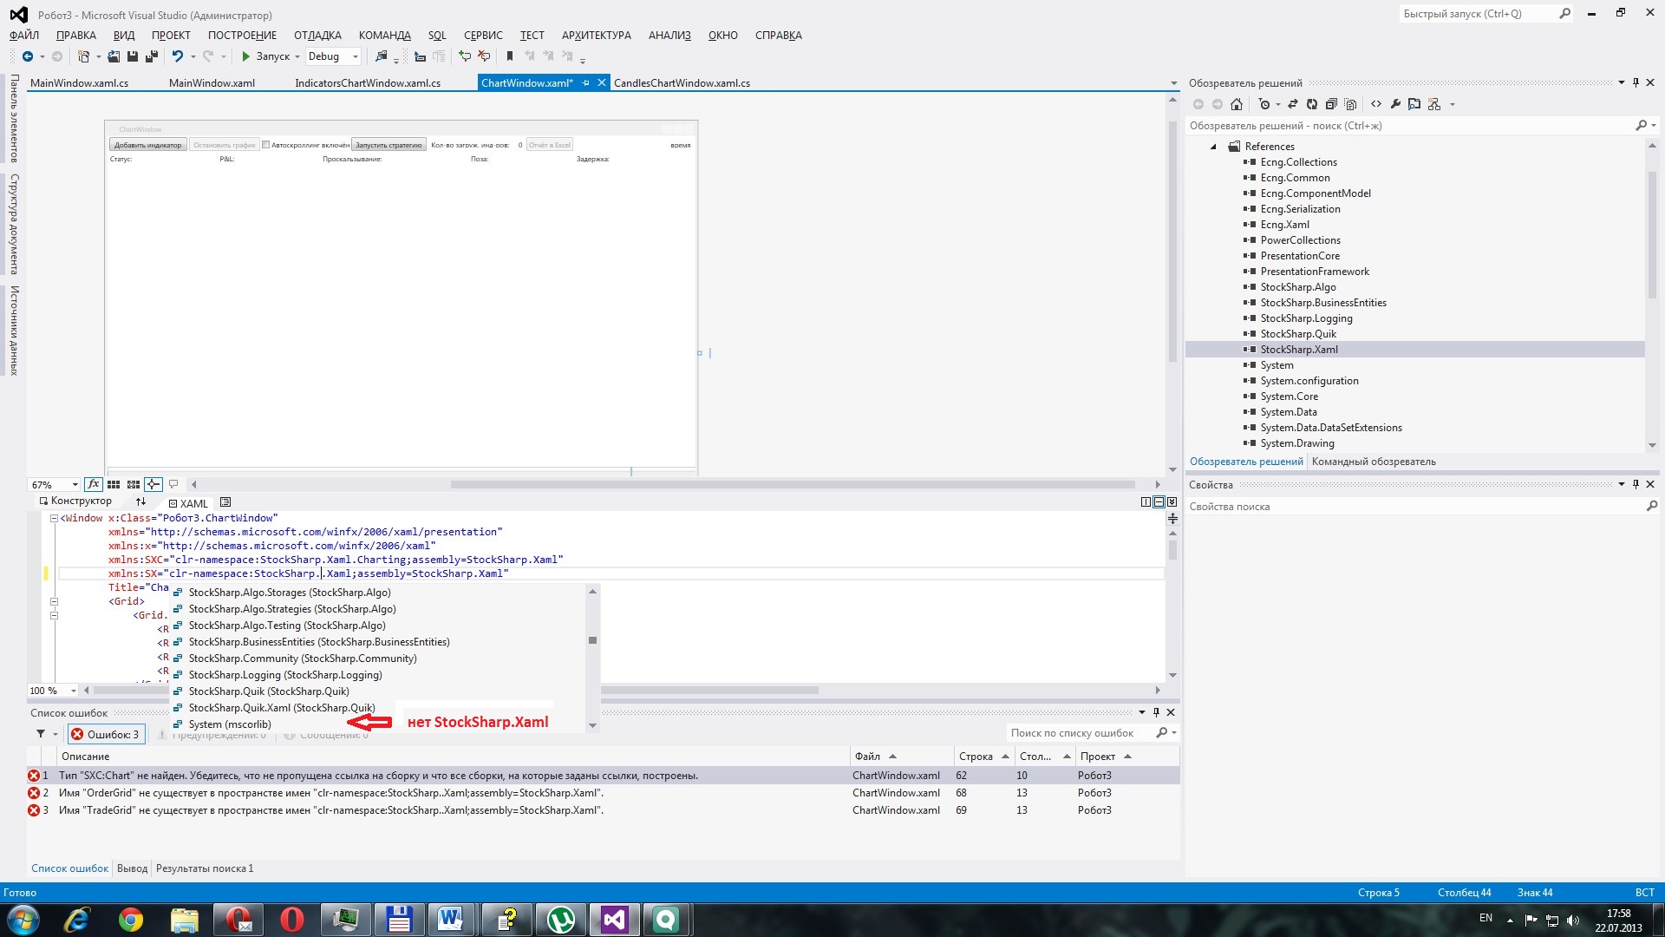Toggle the Ошибок: 3 errors filter
The height and width of the screenshot is (937, 1665).
point(105,734)
